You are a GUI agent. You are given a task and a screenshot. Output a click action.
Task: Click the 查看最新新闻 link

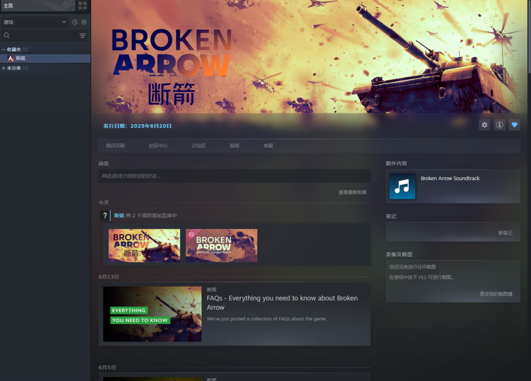tap(352, 192)
